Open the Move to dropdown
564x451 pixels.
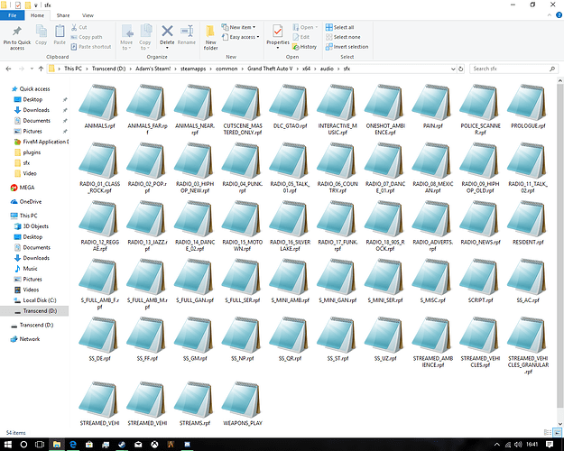click(x=126, y=37)
